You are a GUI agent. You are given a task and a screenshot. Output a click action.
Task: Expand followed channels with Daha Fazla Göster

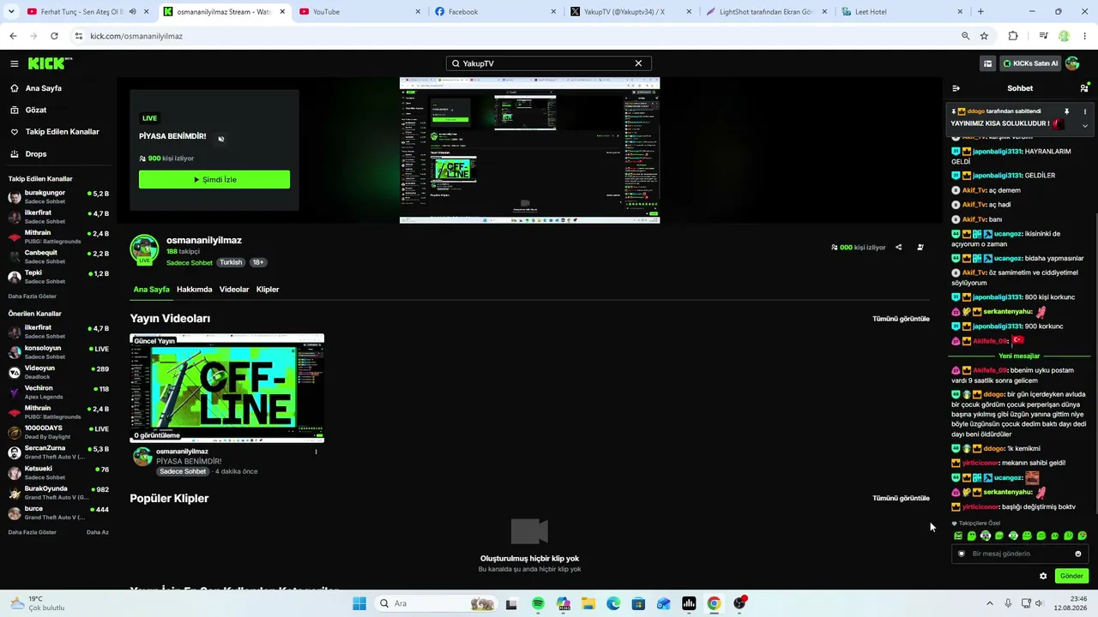click(33, 297)
